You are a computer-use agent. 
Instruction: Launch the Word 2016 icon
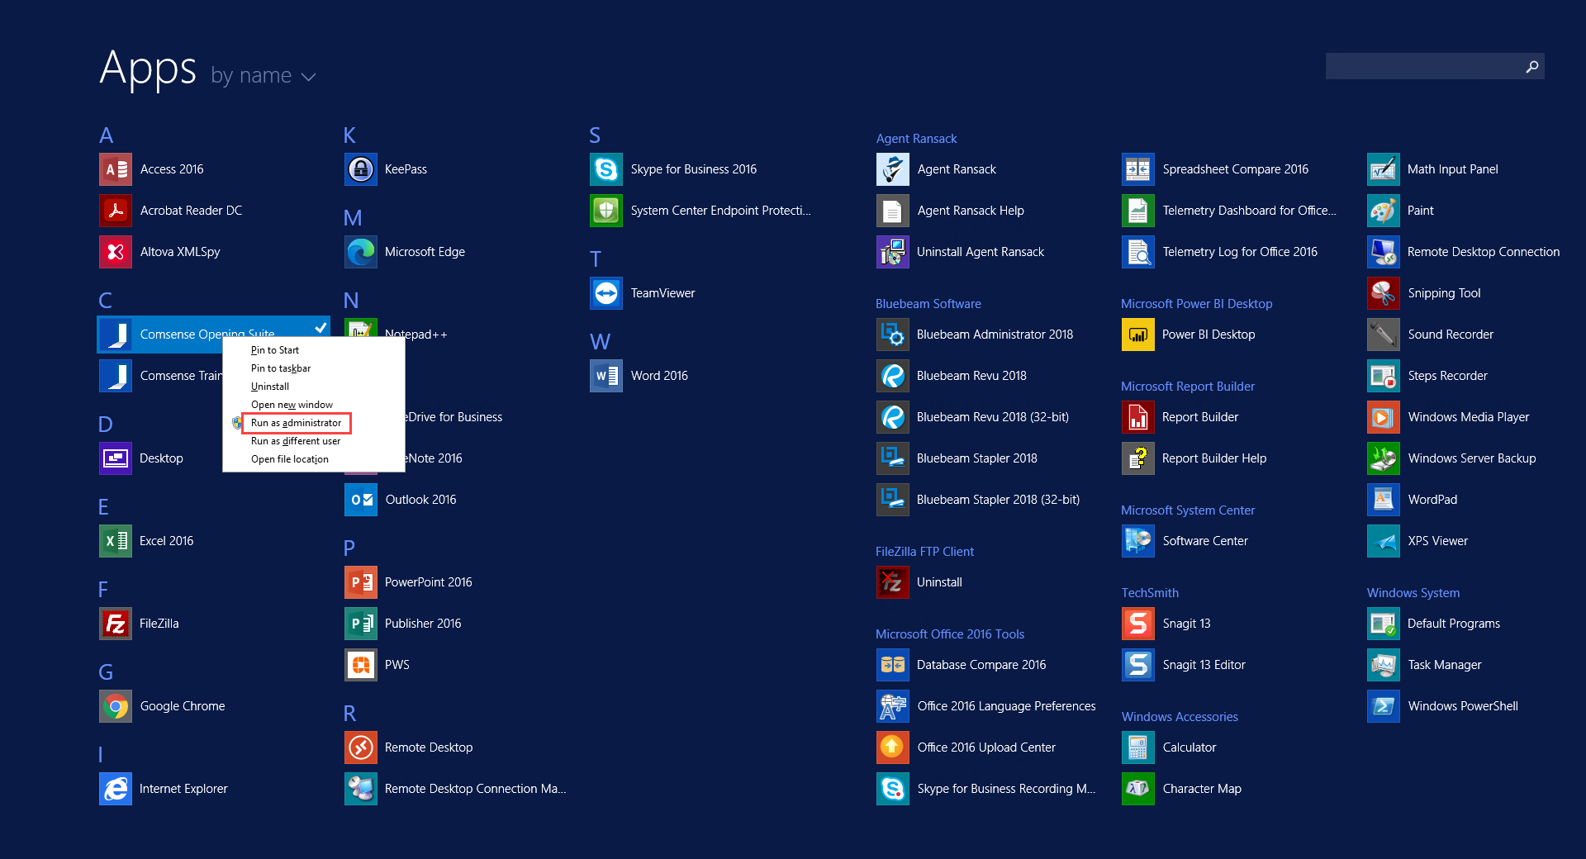[606, 376]
